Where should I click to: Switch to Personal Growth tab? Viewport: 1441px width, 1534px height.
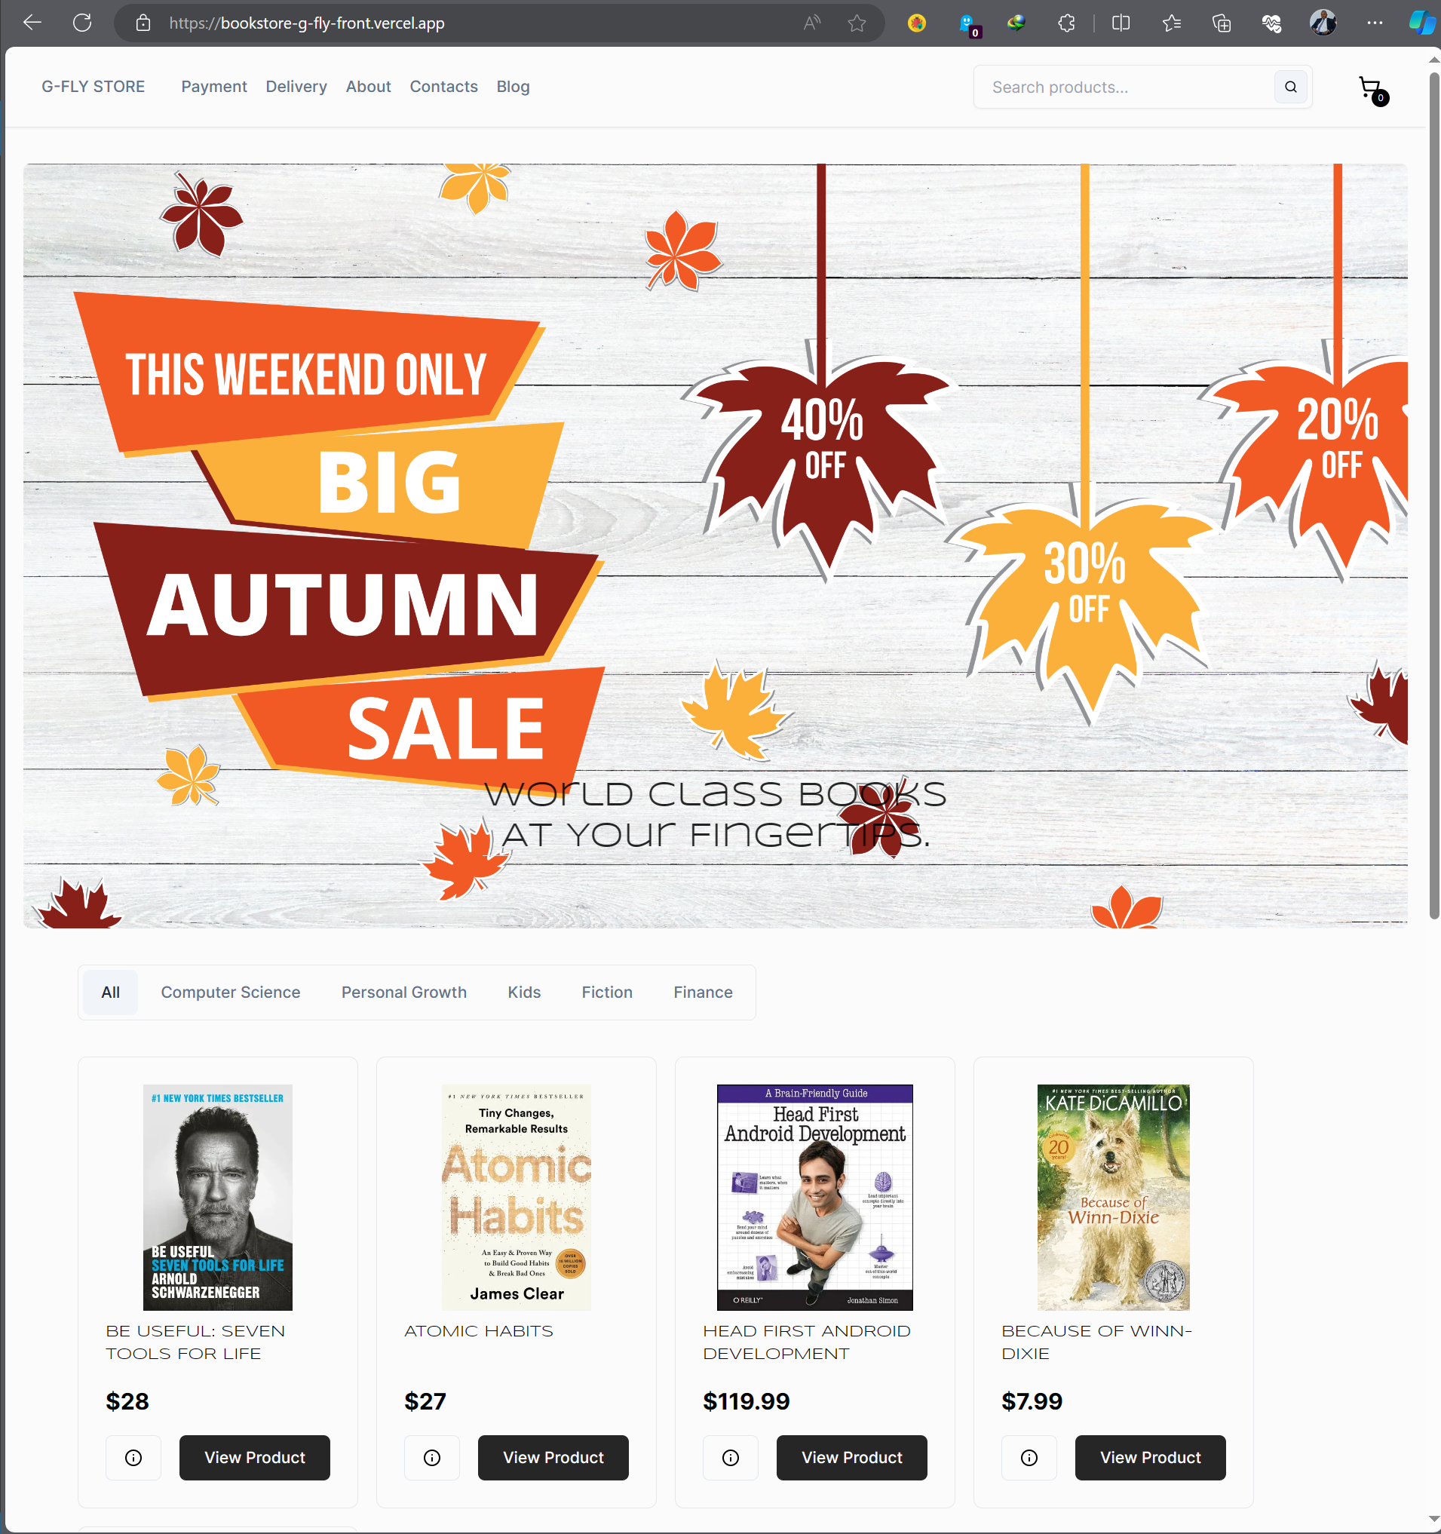(404, 992)
